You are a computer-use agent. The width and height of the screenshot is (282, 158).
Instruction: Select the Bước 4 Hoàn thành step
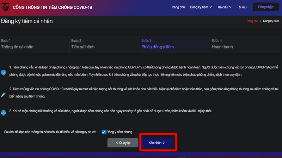pos(245,44)
